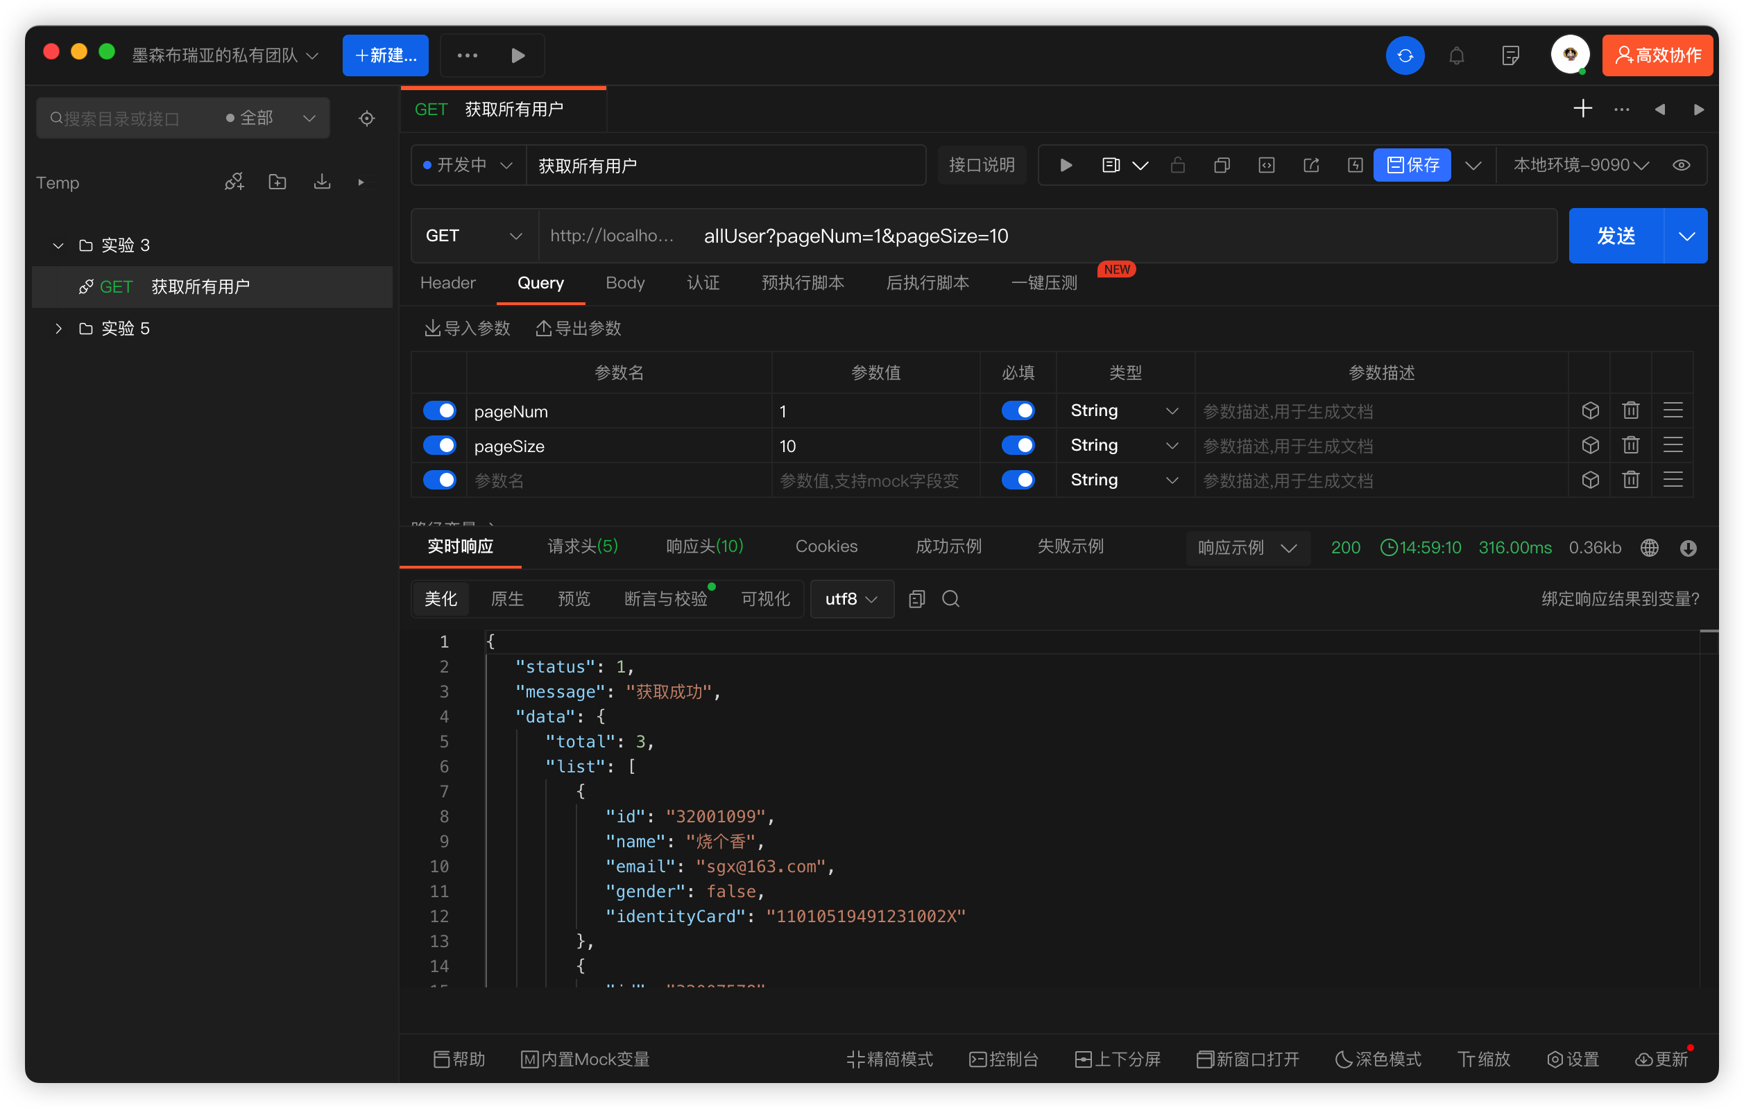Download response with the download icon
The height and width of the screenshot is (1108, 1744).
pyautogui.click(x=1688, y=547)
